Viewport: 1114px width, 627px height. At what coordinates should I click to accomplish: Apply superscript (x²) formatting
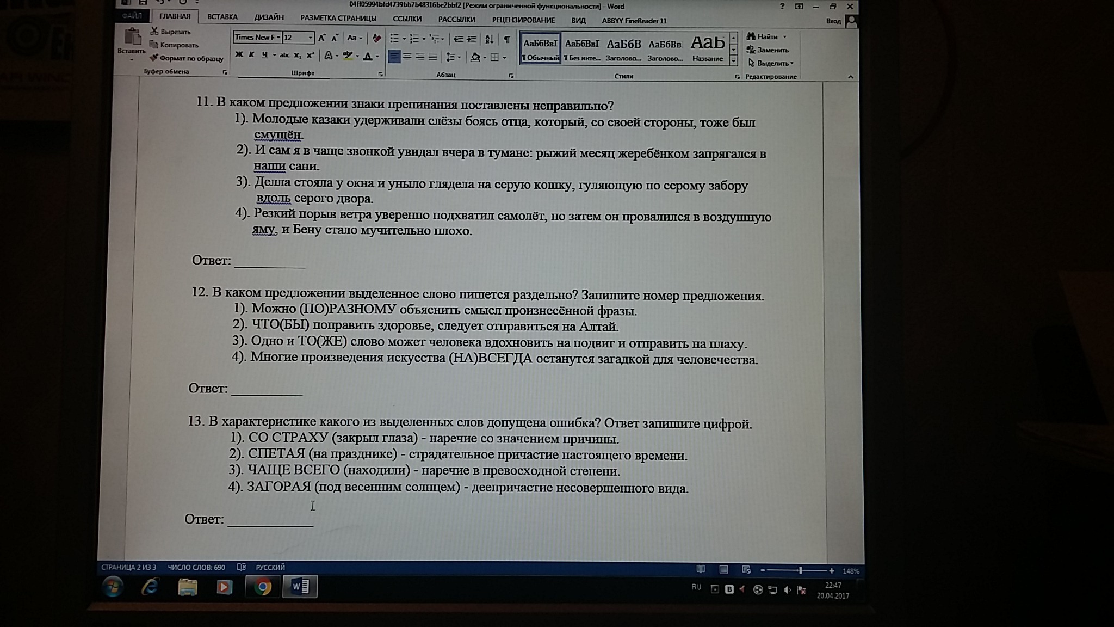(x=310, y=56)
